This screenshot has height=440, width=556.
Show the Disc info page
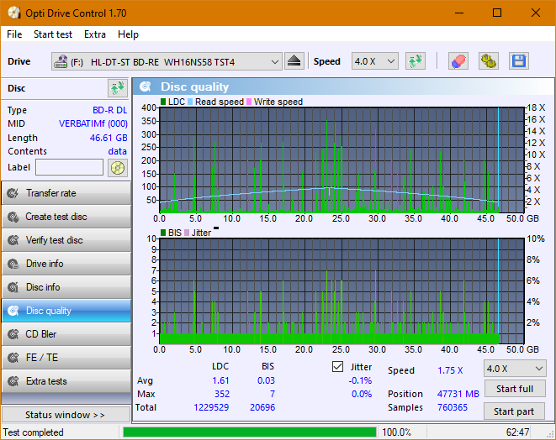66,287
